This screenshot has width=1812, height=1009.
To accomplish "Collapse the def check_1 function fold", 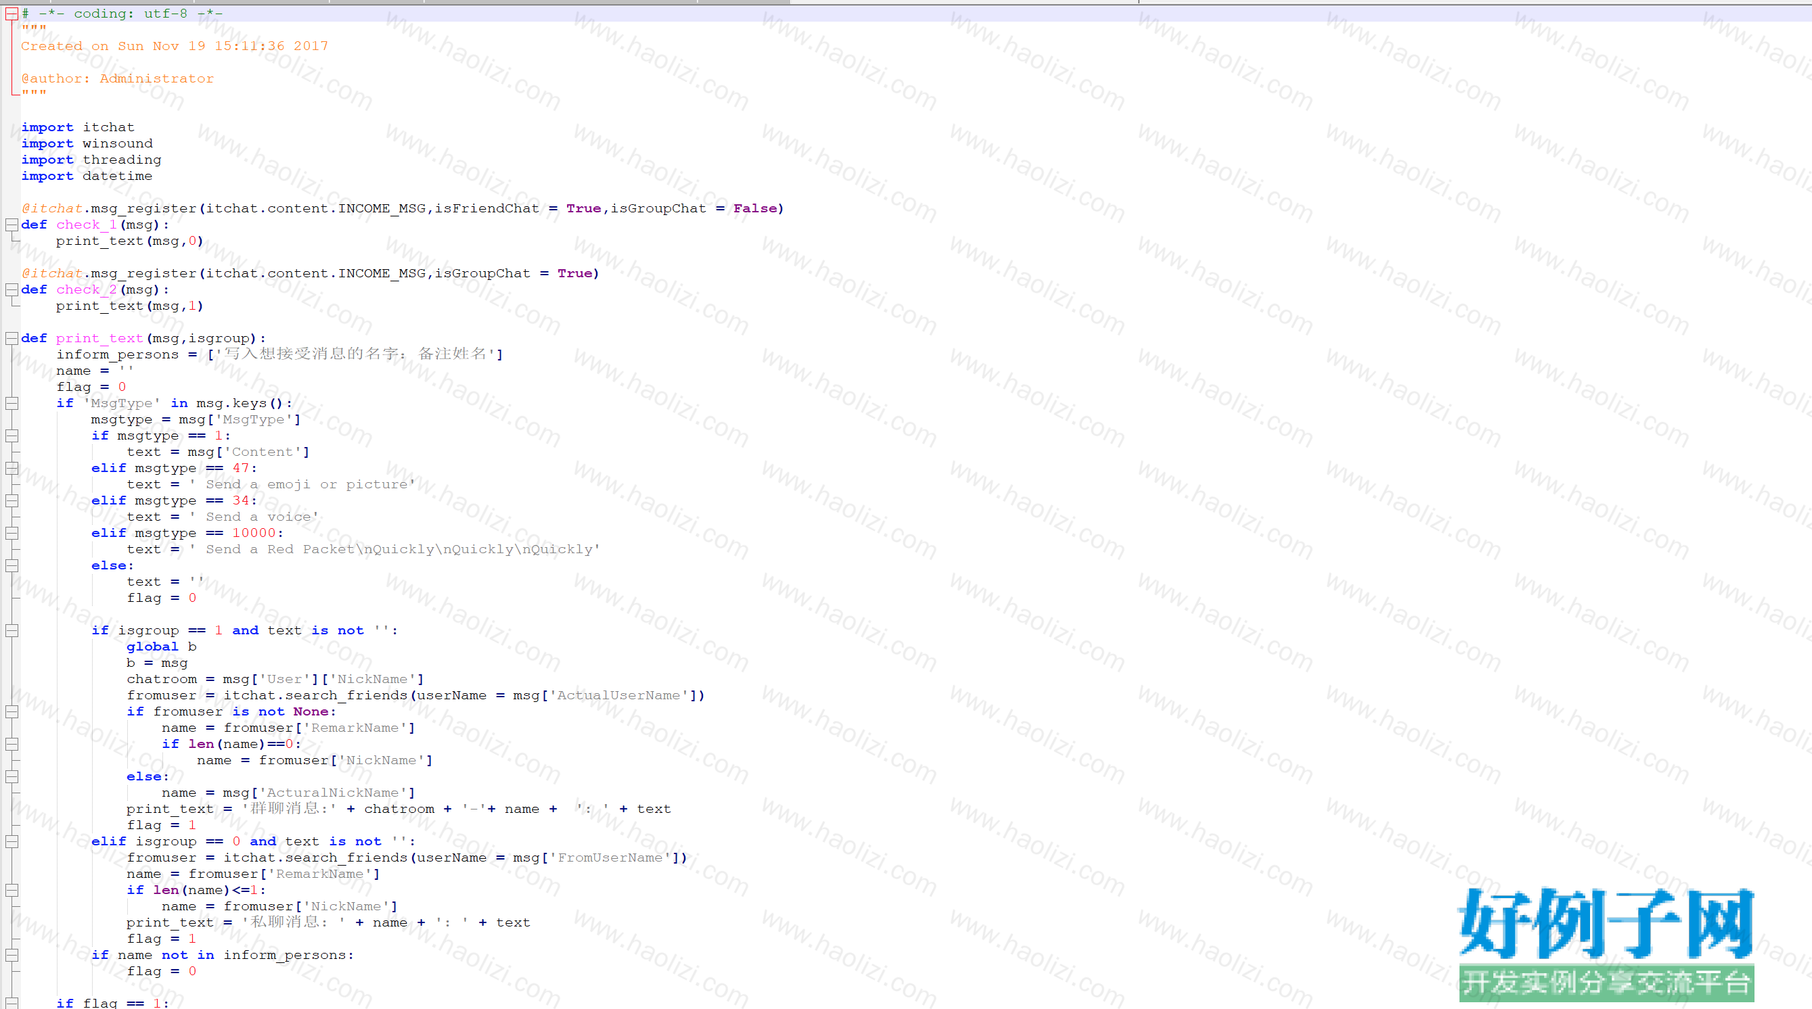I will point(12,225).
